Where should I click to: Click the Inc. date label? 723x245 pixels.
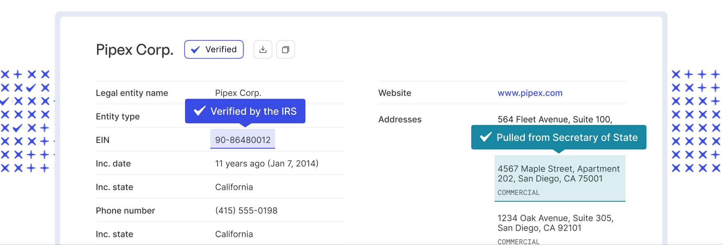(x=113, y=164)
